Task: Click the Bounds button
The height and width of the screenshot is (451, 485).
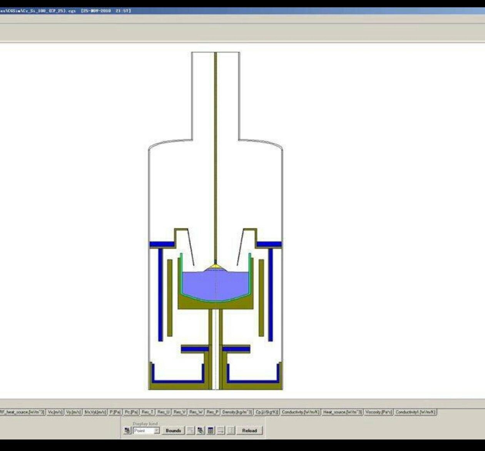Action: 173,431
